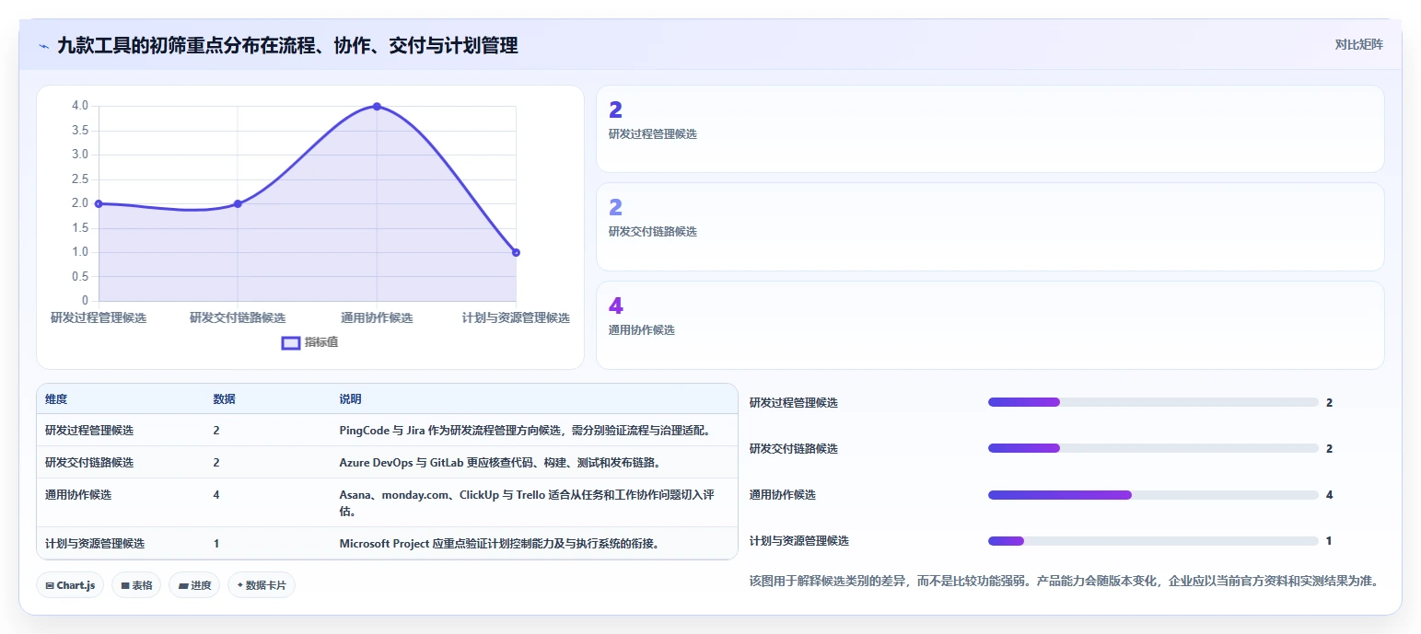
Task: Click the data value 1 in the table
Action: coord(216,544)
